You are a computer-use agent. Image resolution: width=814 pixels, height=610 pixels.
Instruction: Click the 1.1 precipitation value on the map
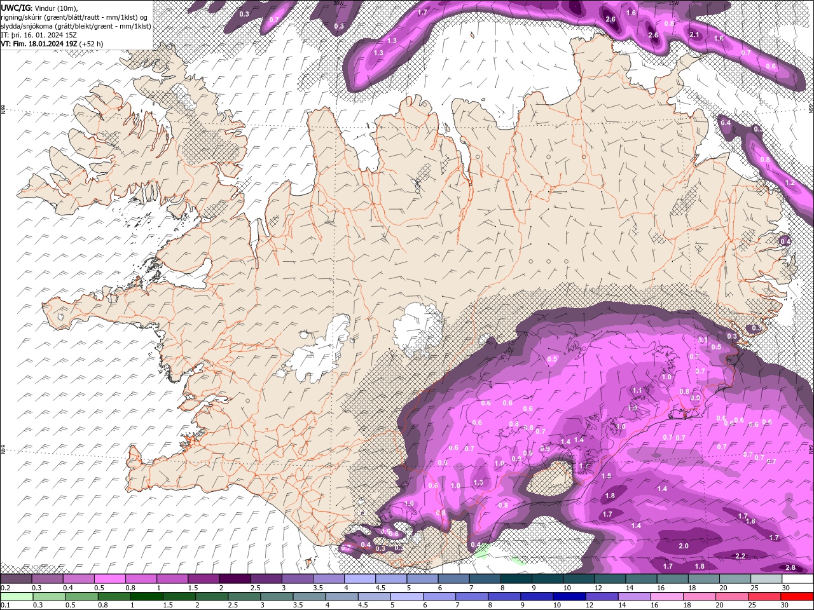[x=637, y=390]
